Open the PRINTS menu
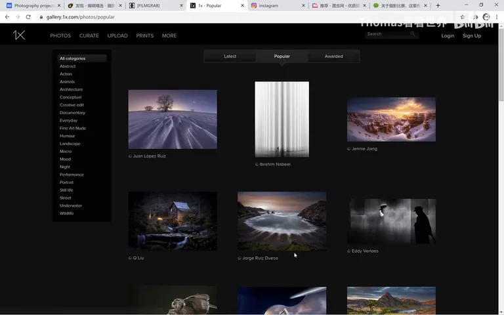 pyautogui.click(x=144, y=35)
